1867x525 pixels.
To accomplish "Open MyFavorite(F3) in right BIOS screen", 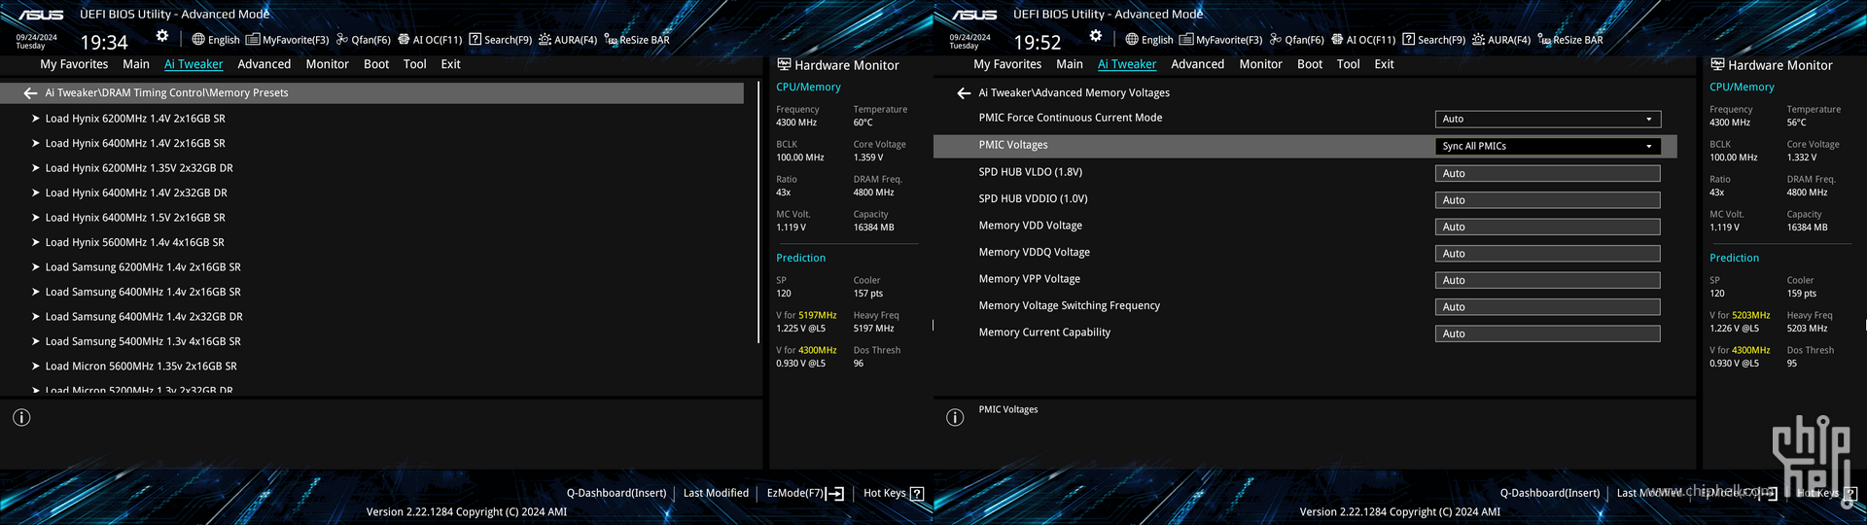I will [1220, 40].
